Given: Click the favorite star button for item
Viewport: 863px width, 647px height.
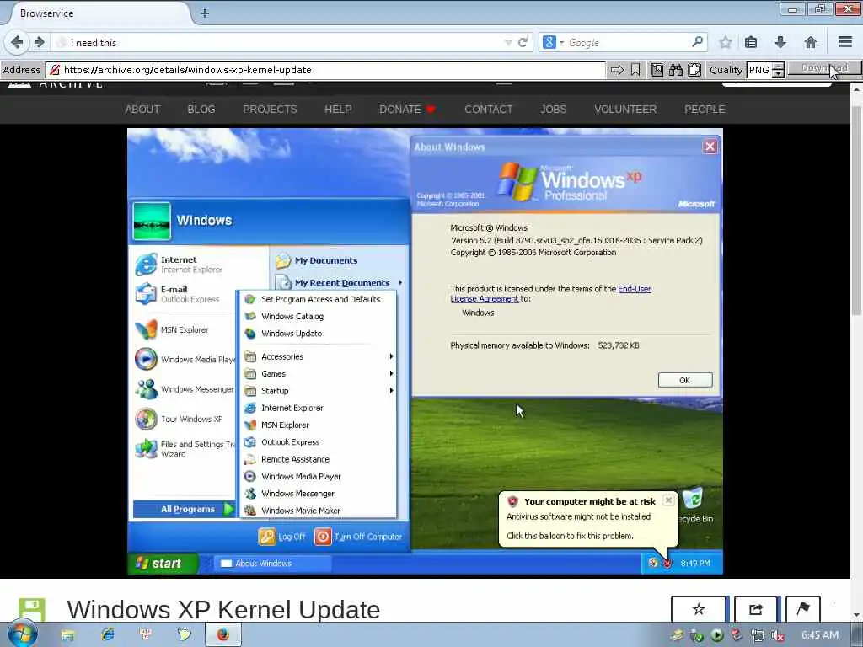Looking at the screenshot, I should point(699,609).
